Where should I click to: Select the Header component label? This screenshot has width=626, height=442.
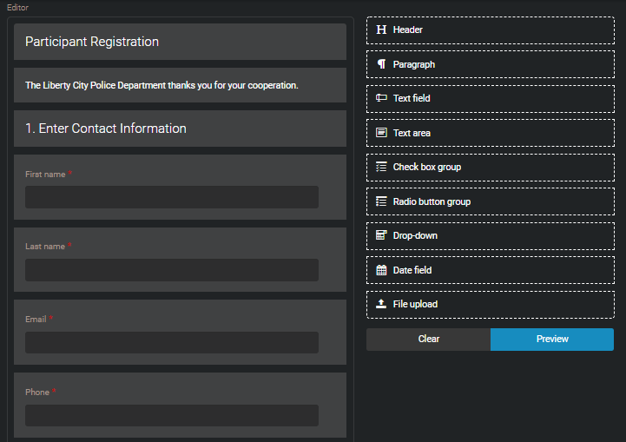407,30
